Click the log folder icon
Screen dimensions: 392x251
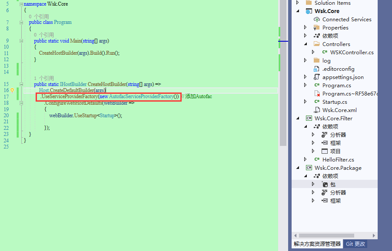(317, 60)
